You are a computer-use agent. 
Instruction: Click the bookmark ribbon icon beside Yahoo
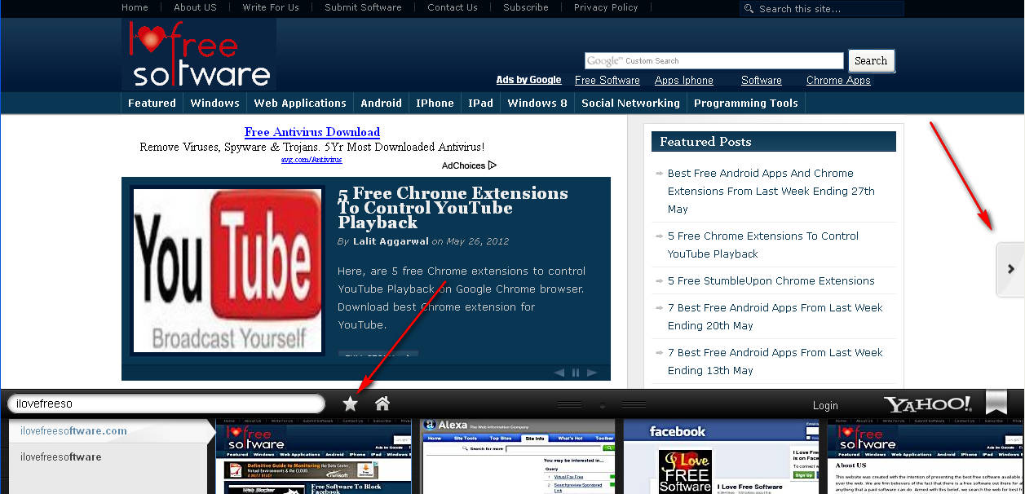tap(996, 404)
